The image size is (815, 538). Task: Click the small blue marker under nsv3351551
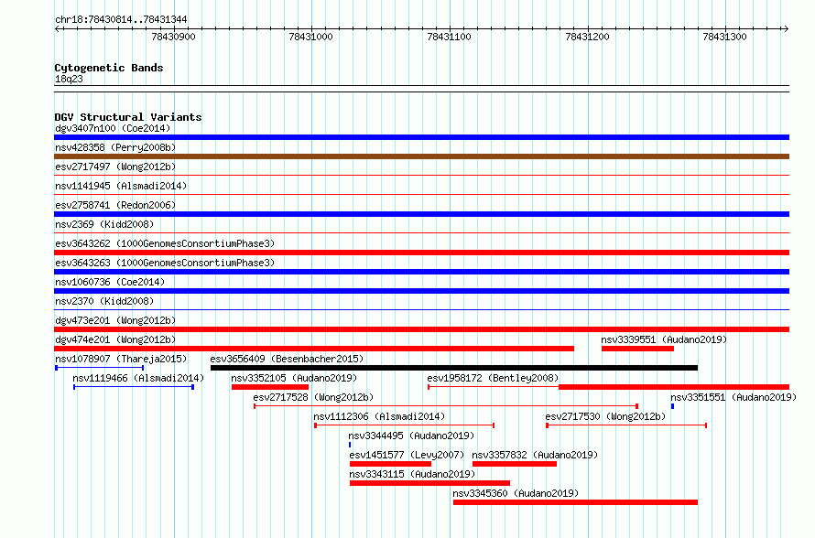click(x=672, y=406)
